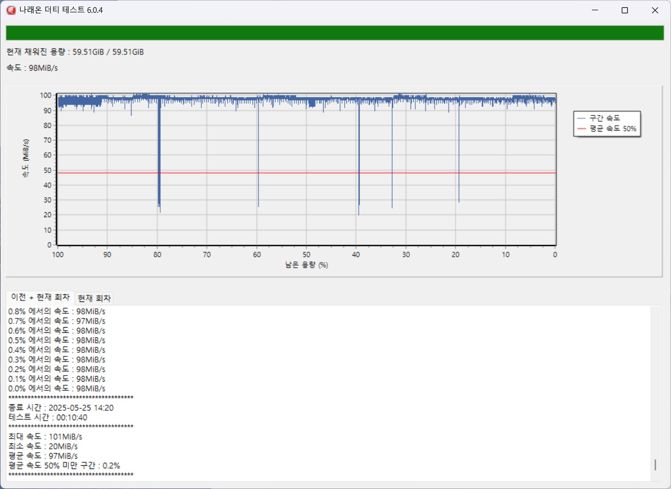The height and width of the screenshot is (489, 671).
Task: Click the '속도 : 98MiB/s' status label
Action: coord(32,68)
